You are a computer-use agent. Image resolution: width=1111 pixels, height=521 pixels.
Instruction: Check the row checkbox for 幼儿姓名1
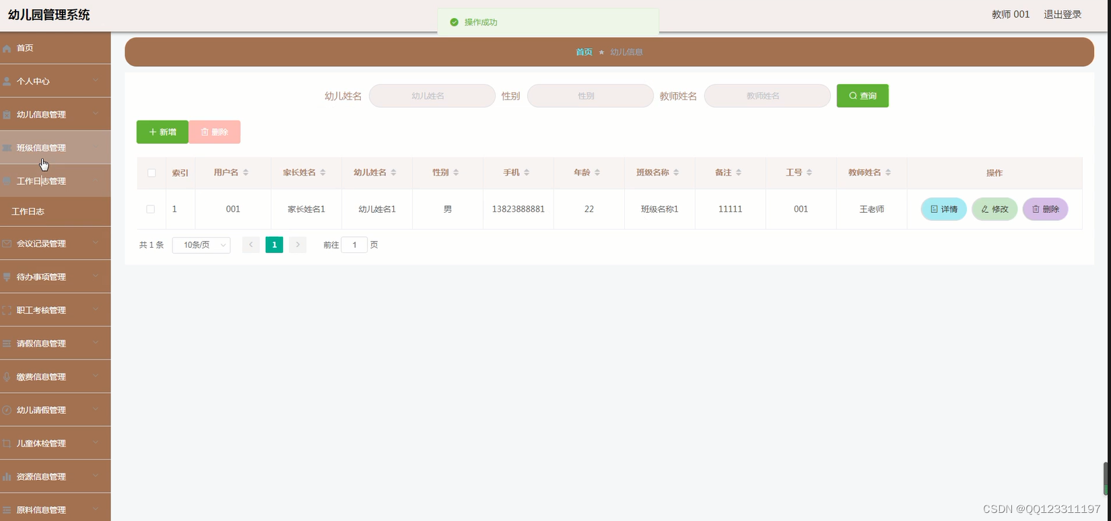tap(150, 209)
